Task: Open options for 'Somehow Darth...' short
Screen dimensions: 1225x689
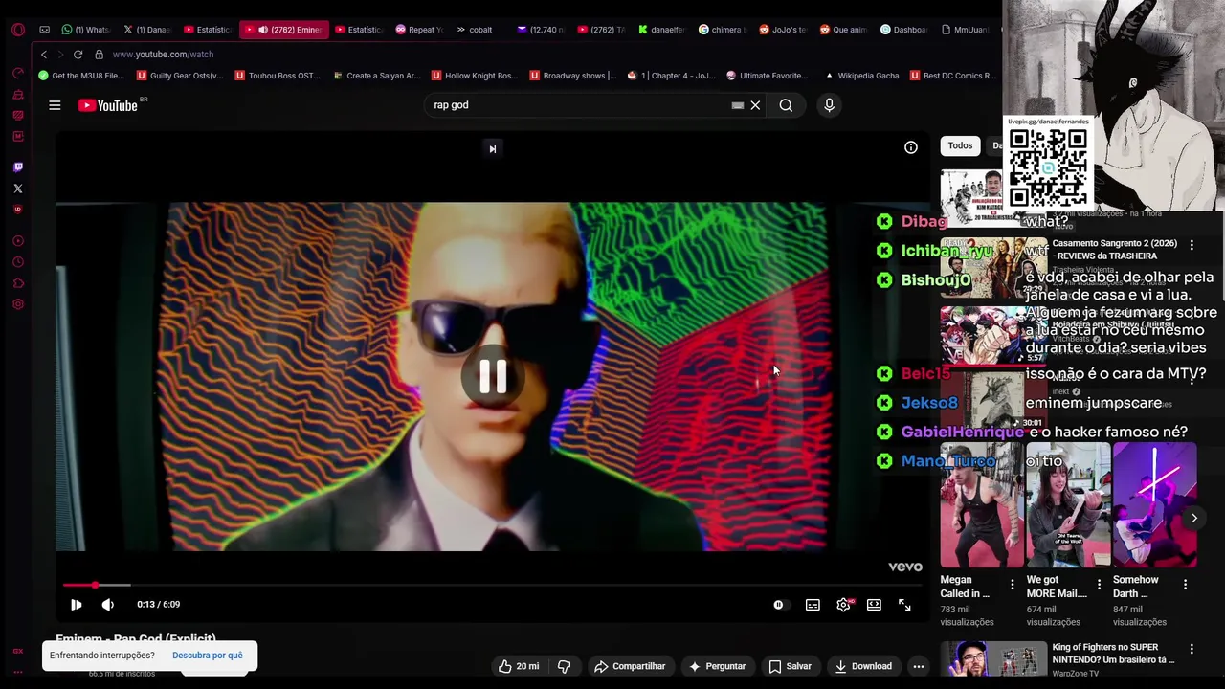Action: tap(1185, 584)
